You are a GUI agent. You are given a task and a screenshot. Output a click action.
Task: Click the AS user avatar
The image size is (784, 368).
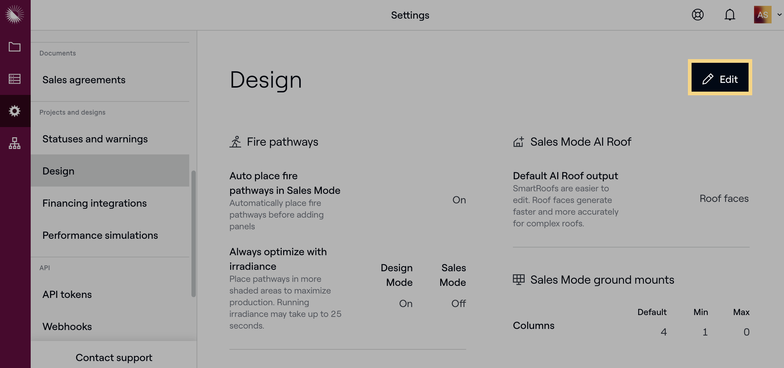tap(763, 15)
